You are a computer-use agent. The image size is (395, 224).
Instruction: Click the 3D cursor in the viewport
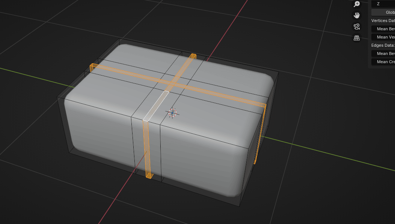[172, 113]
